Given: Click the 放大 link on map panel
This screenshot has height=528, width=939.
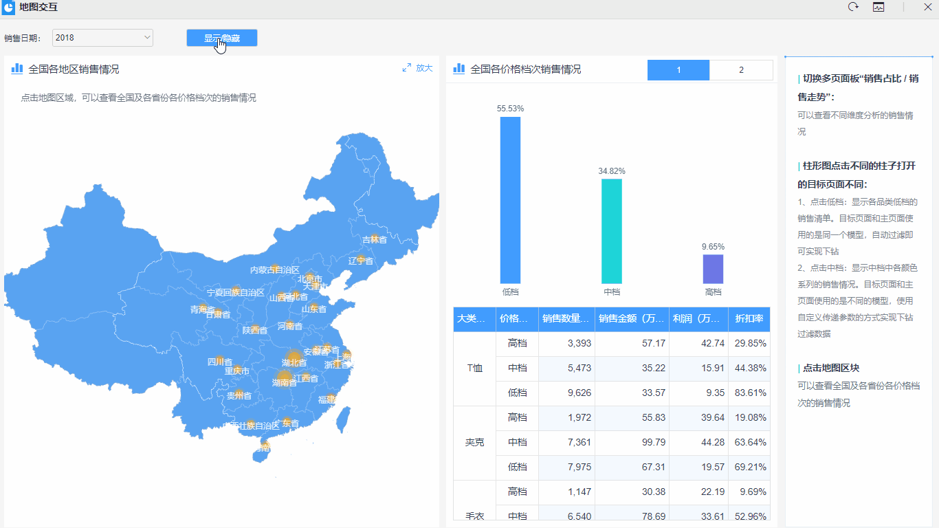Looking at the screenshot, I should 424,68.
